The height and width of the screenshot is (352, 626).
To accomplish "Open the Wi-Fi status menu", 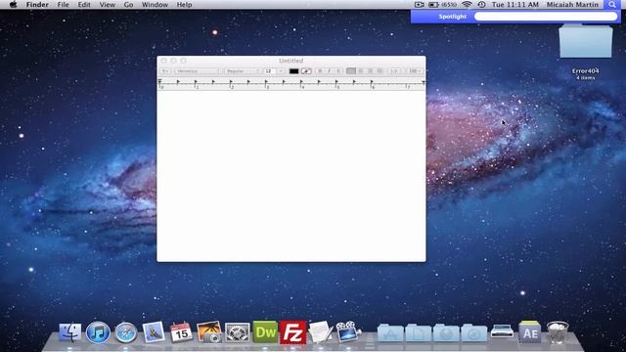I will 467,5.
